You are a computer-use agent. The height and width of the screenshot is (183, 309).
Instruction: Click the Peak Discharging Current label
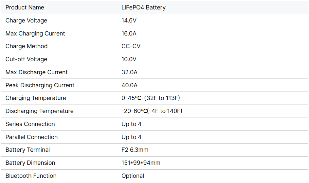(x=40, y=85)
